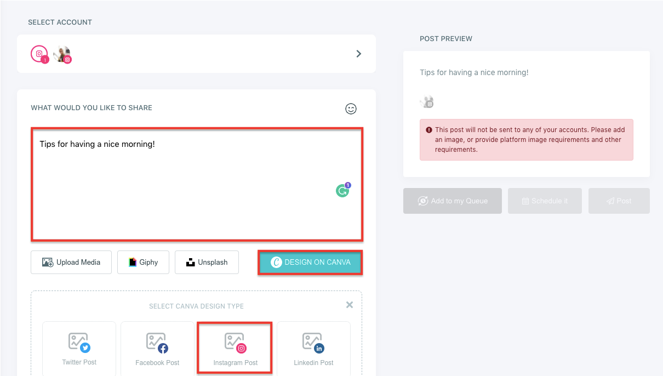Click Upload Media

coord(71,262)
